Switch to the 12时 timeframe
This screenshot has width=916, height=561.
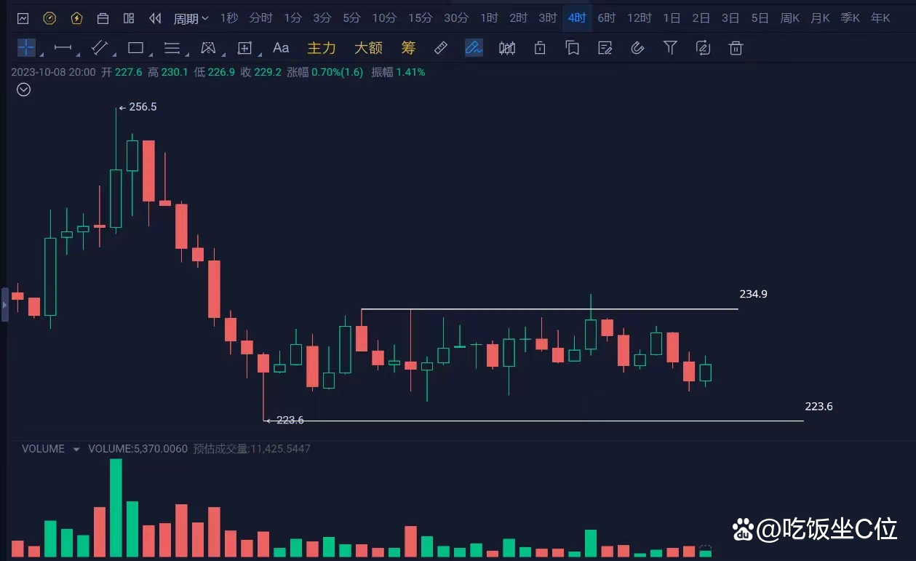639,18
